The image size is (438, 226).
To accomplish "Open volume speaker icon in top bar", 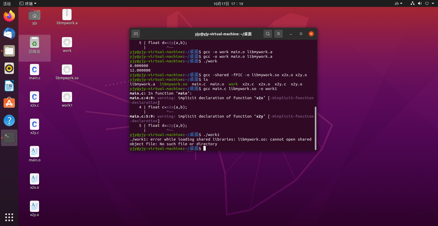I will (420, 3).
